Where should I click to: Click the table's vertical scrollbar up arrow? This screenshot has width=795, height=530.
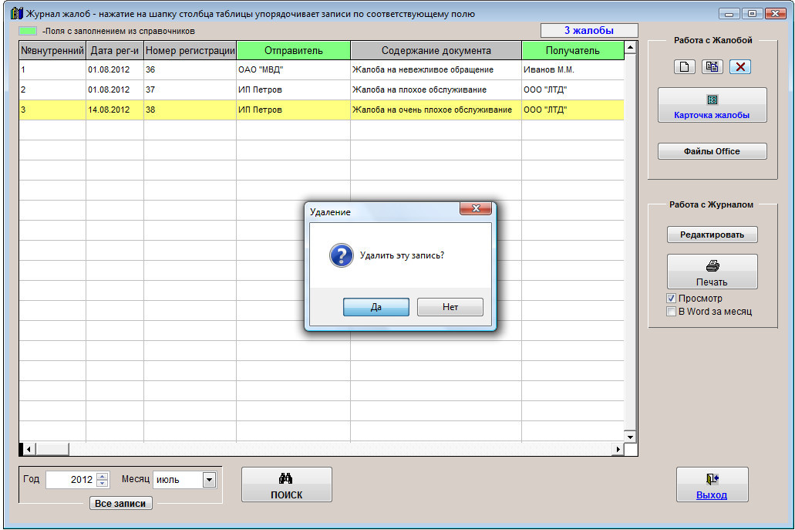coord(630,48)
